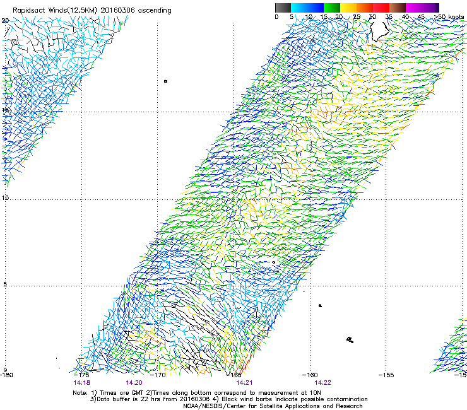The width and height of the screenshot is (467, 410).
Task: Click the magenta 40-45 knots legend swatch
Action: pyautogui.click(x=414, y=8)
